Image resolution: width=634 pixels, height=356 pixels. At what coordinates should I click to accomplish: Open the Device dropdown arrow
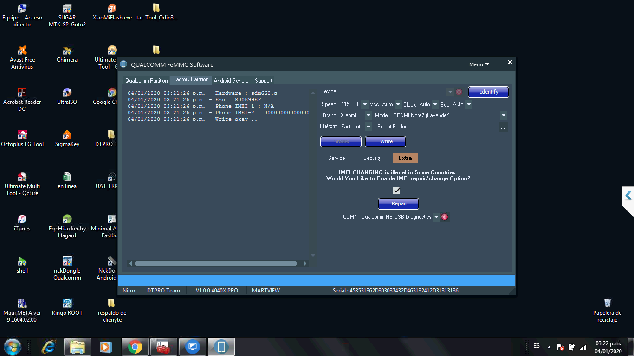click(450, 92)
